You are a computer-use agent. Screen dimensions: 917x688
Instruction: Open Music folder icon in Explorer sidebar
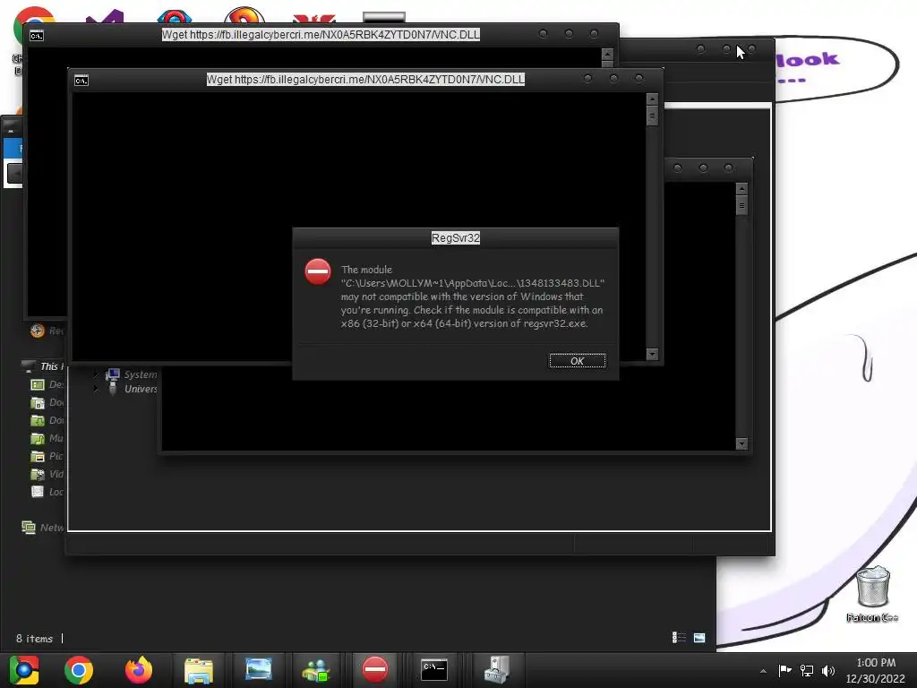38,438
